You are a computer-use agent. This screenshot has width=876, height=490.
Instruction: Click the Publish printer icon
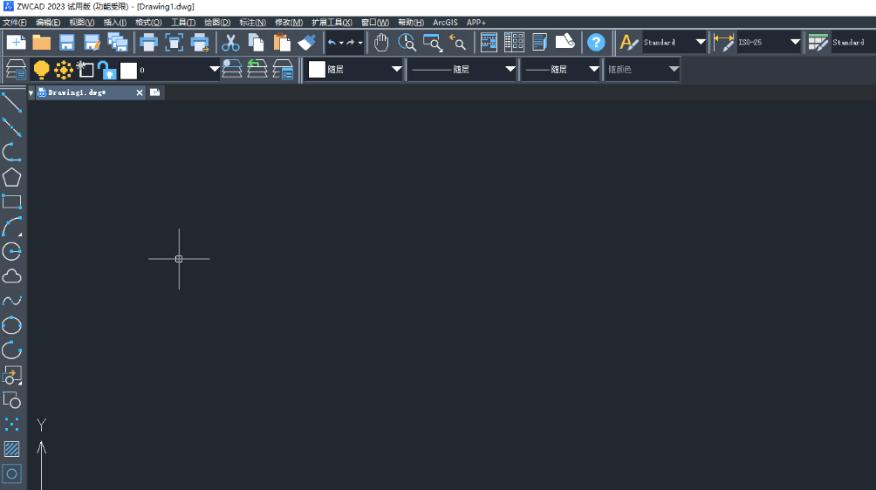tap(200, 43)
